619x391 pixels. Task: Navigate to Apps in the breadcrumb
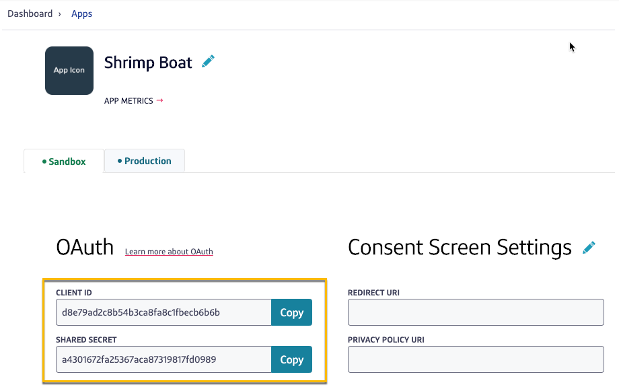(82, 13)
